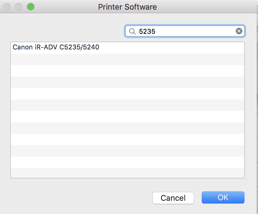This screenshot has width=258, height=214.
Task: Click an empty white row in the middle of the list
Action: coord(127,116)
